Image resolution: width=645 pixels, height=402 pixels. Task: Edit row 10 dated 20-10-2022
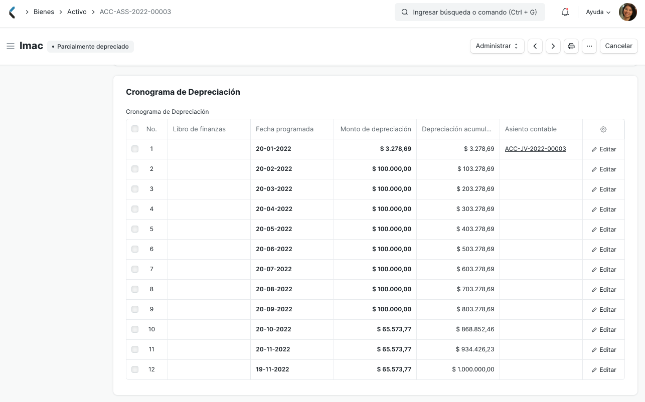(x=604, y=330)
